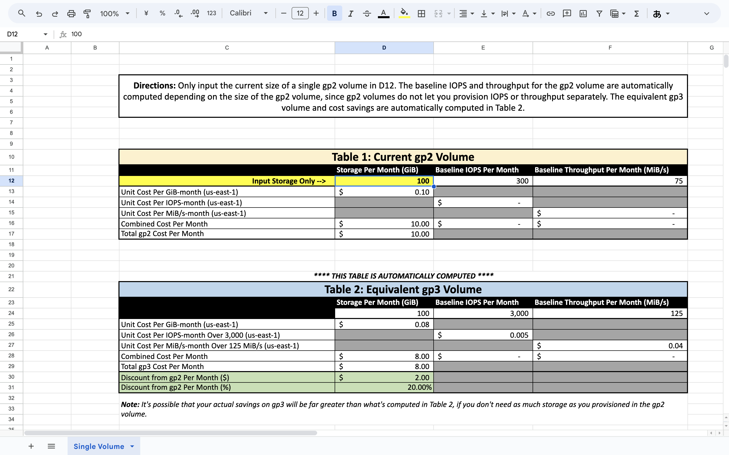Click the paint format roller icon
The height and width of the screenshot is (455, 729).
[x=87, y=13]
